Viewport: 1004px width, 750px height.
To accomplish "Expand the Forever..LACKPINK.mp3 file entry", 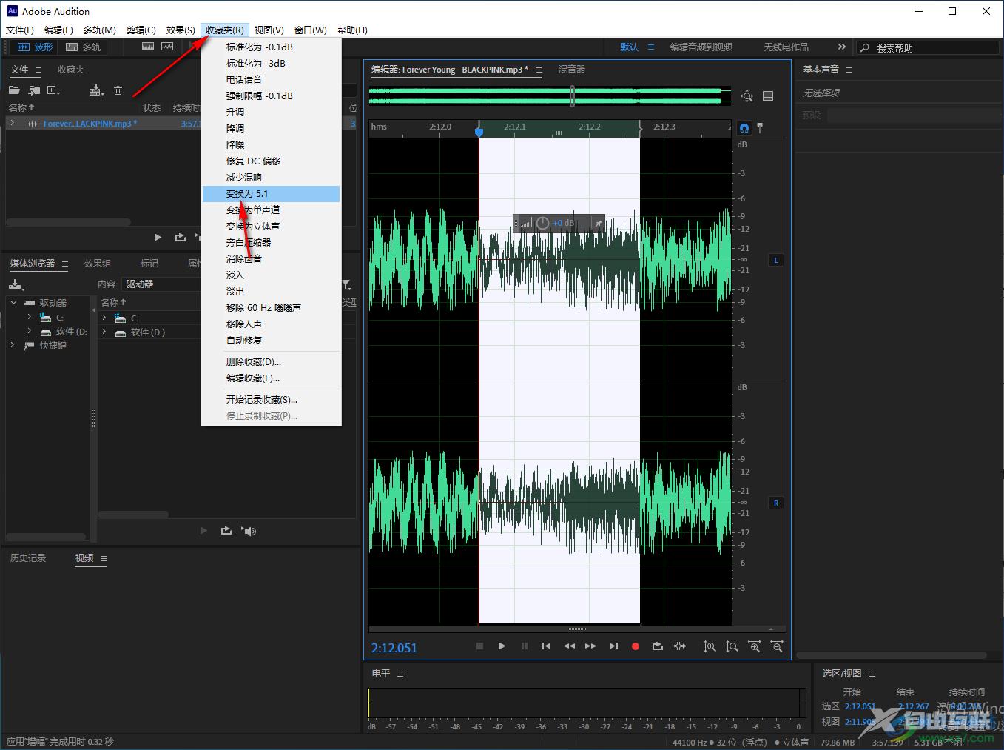I will click(x=12, y=123).
